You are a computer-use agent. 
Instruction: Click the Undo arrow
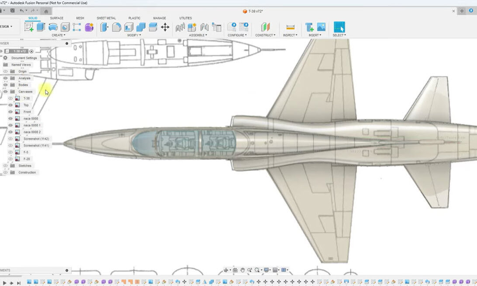pos(21,10)
